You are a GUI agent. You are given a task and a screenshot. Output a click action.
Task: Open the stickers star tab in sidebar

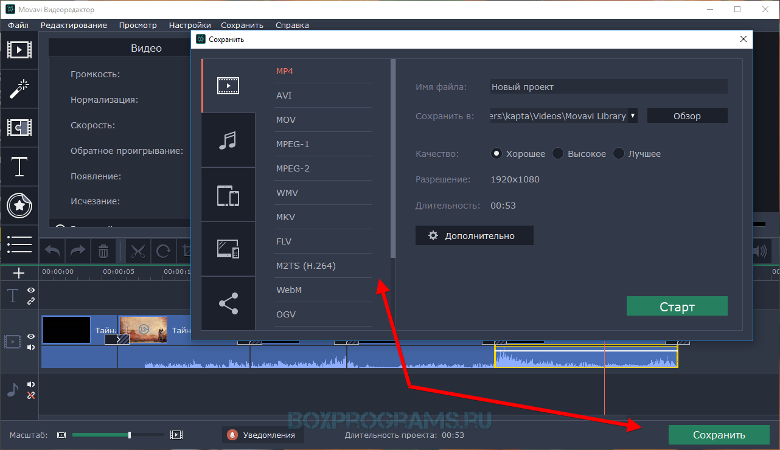tap(19, 206)
